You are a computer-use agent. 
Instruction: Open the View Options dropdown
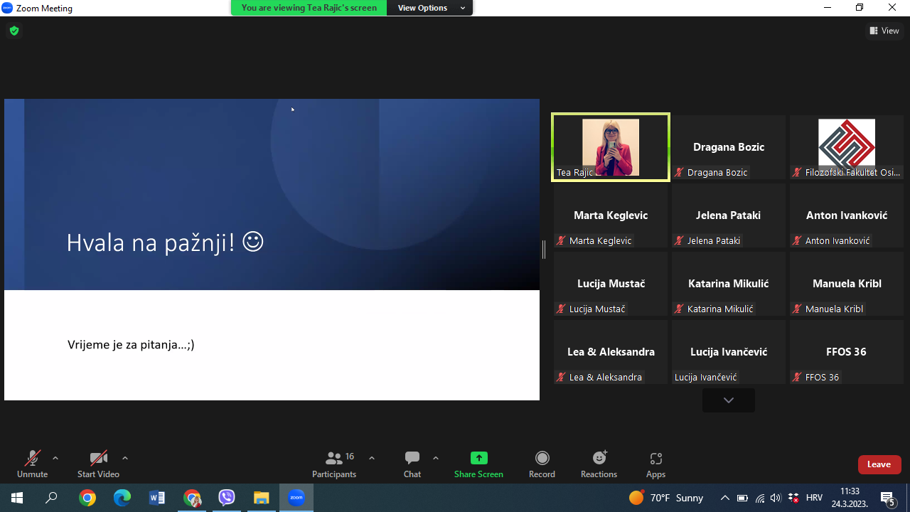tap(430, 8)
